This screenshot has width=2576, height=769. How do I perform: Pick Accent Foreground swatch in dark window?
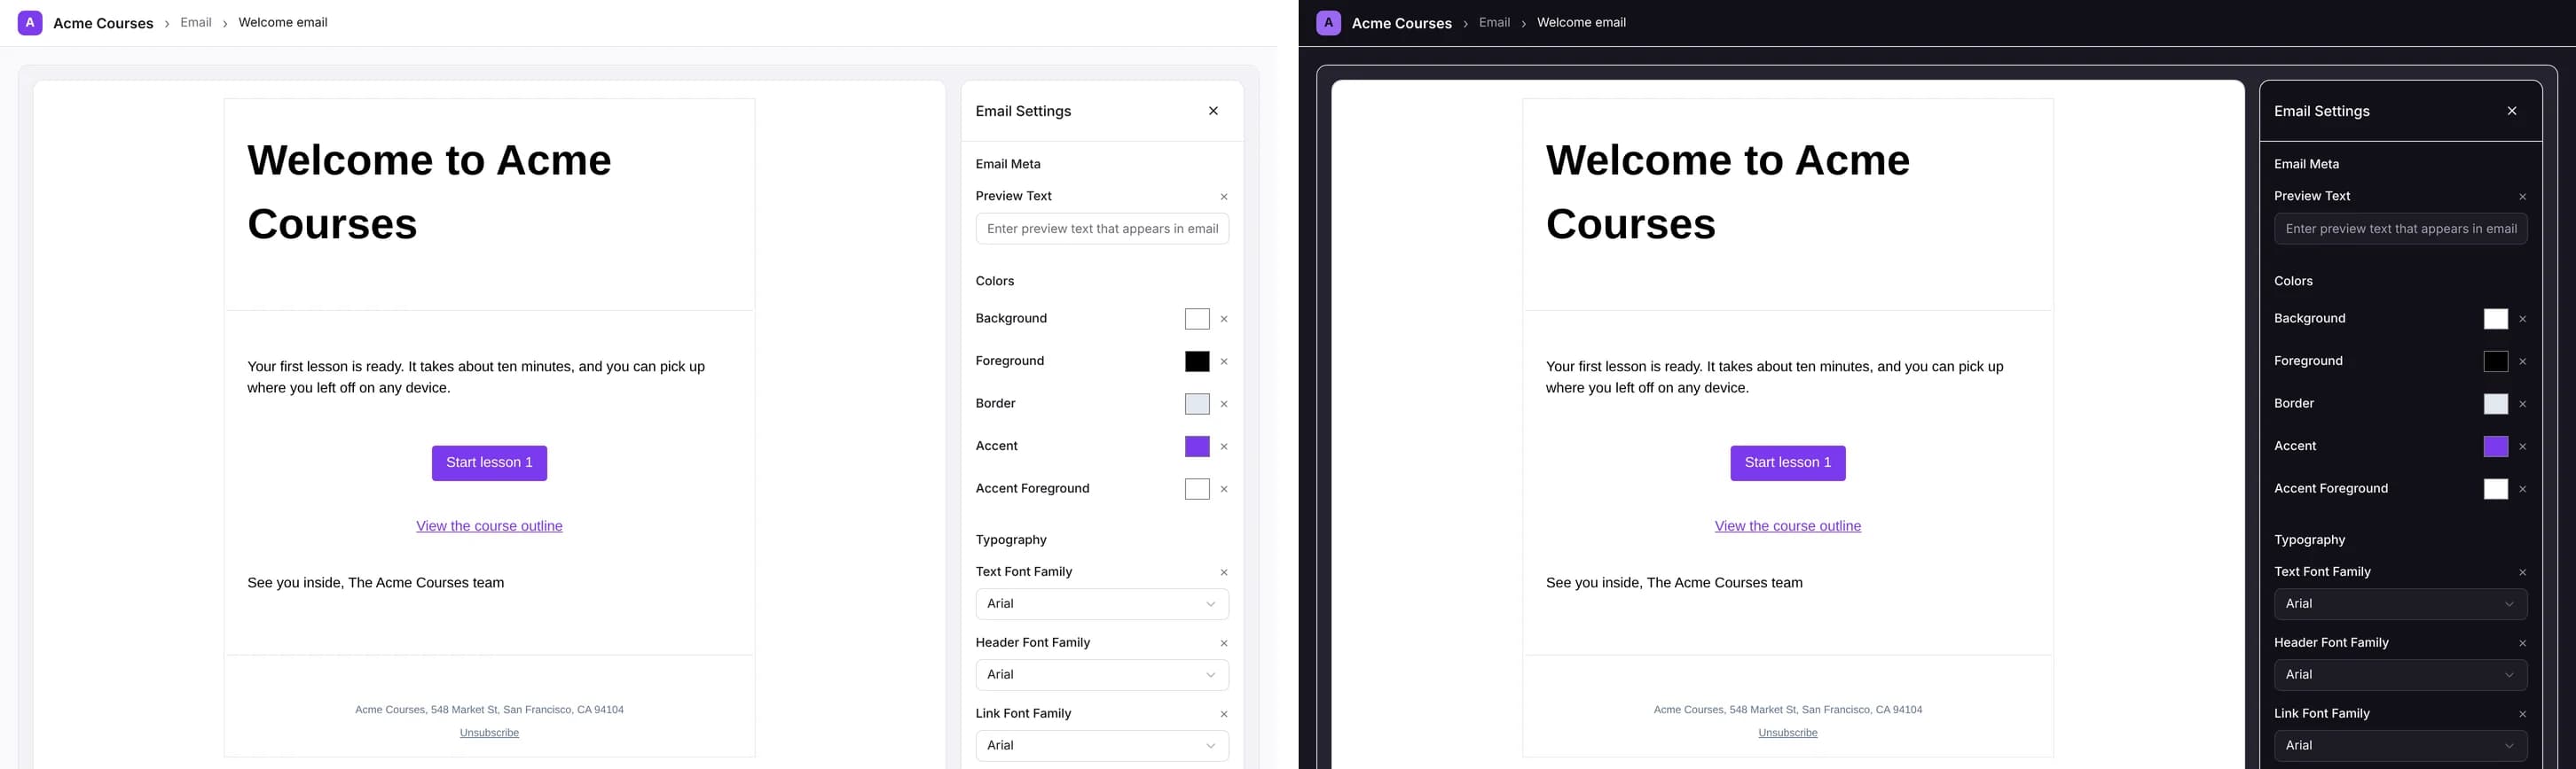(2496, 489)
